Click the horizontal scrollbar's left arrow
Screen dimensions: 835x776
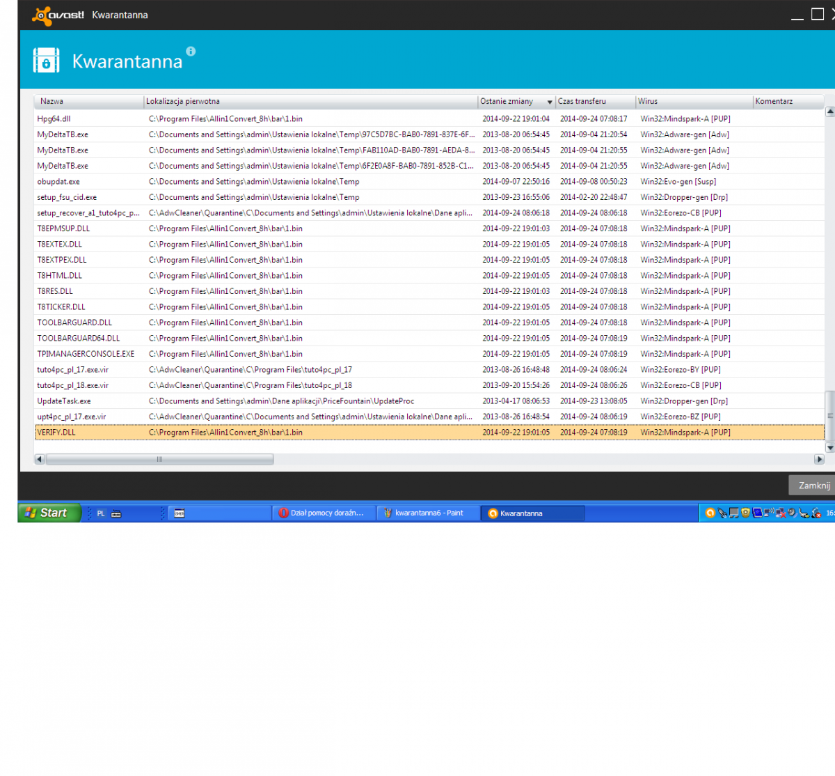[x=40, y=459]
